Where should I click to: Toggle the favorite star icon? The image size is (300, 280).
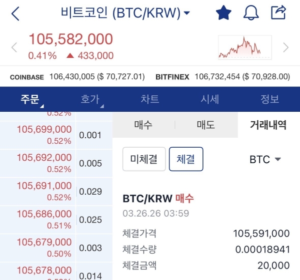223,13
